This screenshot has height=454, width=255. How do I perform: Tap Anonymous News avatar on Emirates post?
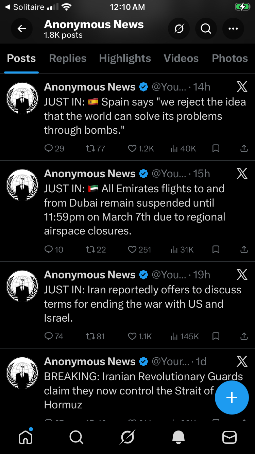[x=22, y=185]
